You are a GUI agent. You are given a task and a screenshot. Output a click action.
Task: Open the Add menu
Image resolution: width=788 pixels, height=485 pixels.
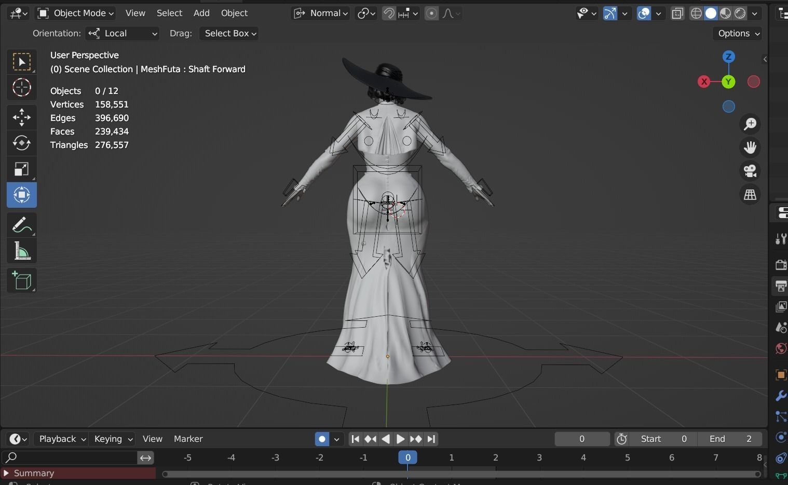(201, 13)
